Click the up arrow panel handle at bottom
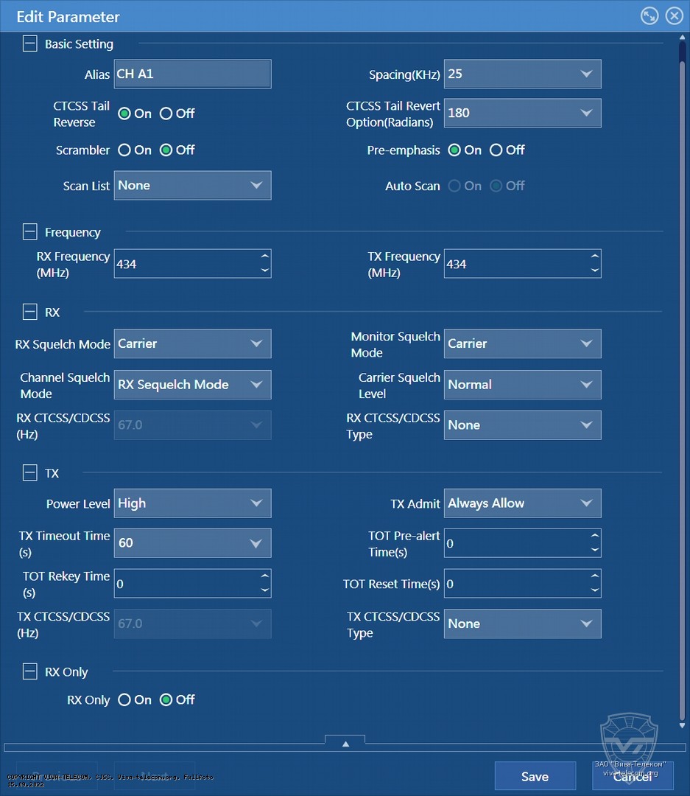This screenshot has height=796, width=690. [345, 744]
